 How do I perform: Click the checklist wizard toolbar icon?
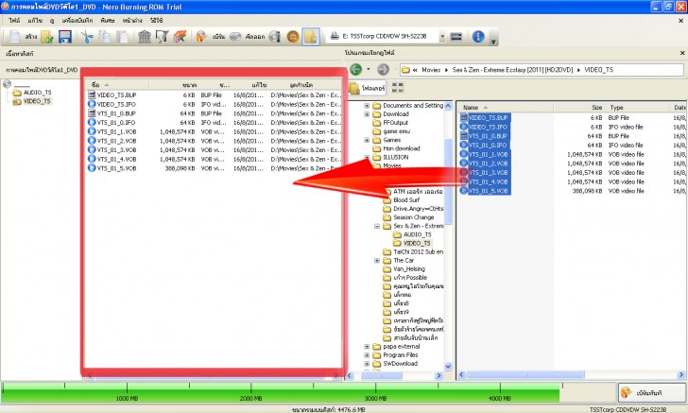[162, 37]
